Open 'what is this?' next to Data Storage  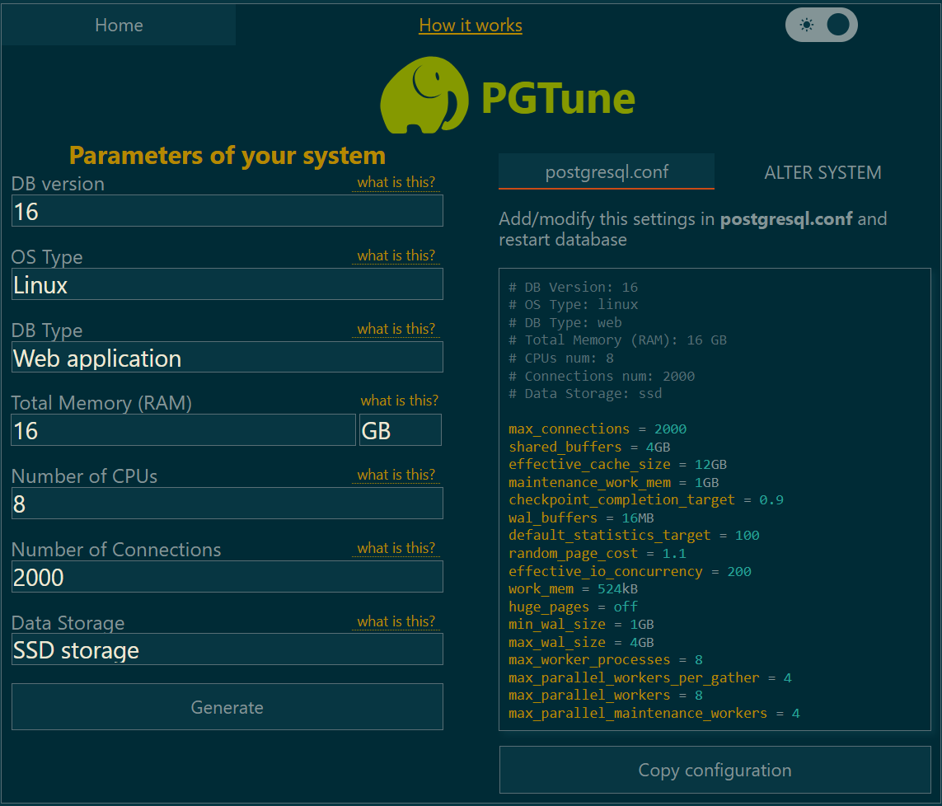pos(400,621)
